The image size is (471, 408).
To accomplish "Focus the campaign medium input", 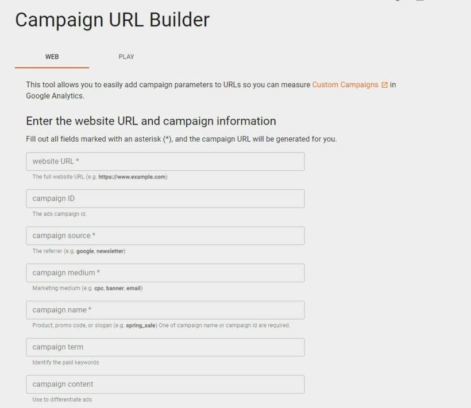I will coord(164,273).
